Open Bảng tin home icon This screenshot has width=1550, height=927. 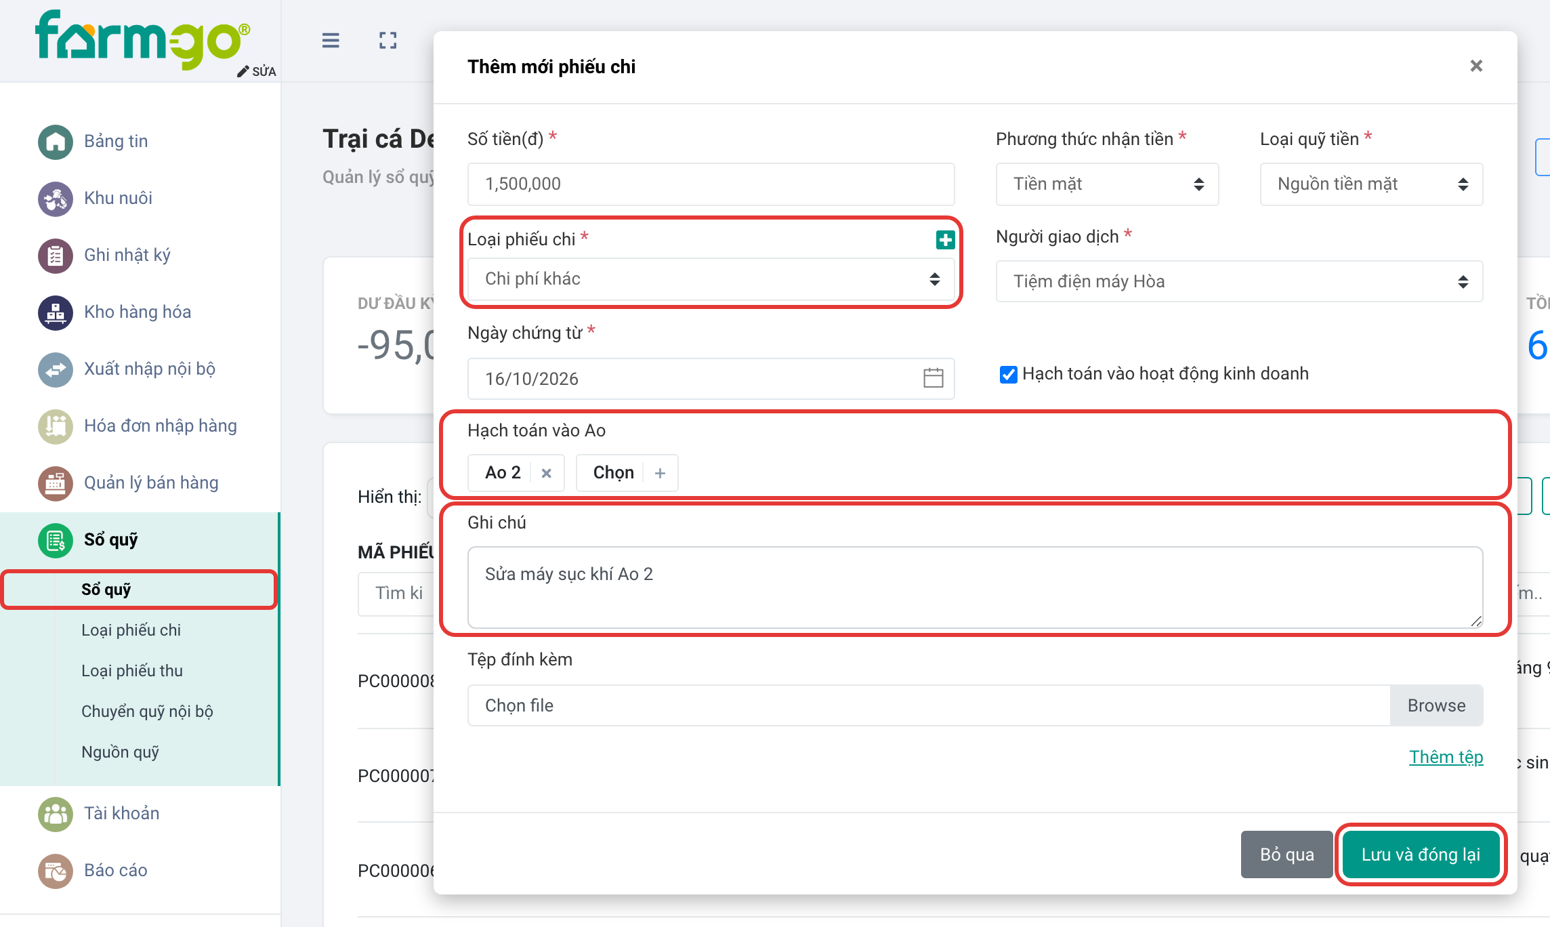[56, 142]
